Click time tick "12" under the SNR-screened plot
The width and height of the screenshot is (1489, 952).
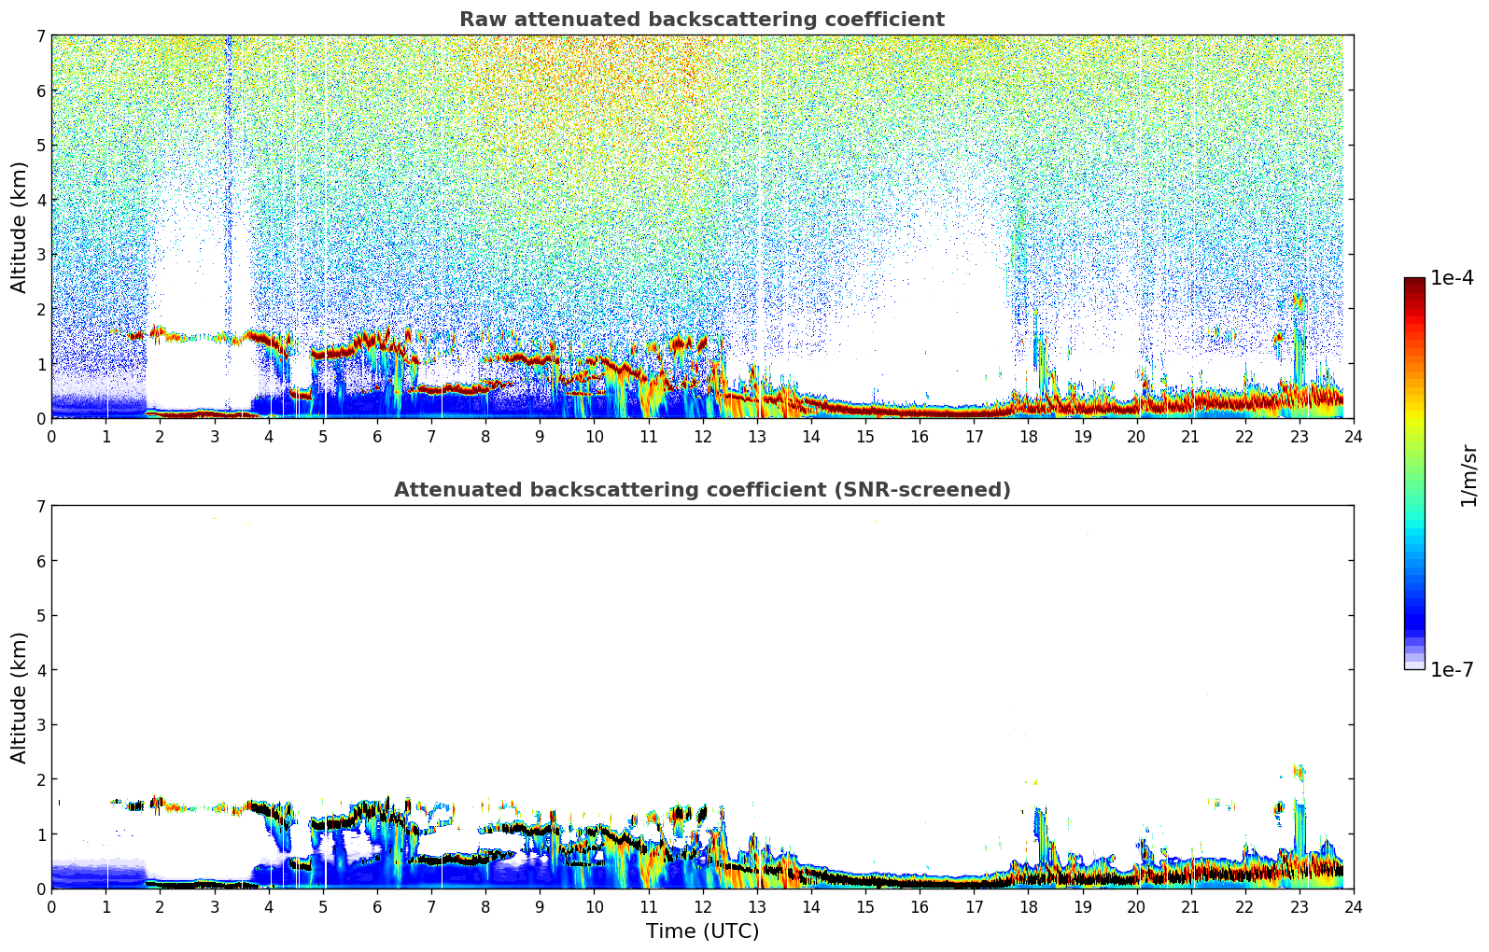[702, 906]
